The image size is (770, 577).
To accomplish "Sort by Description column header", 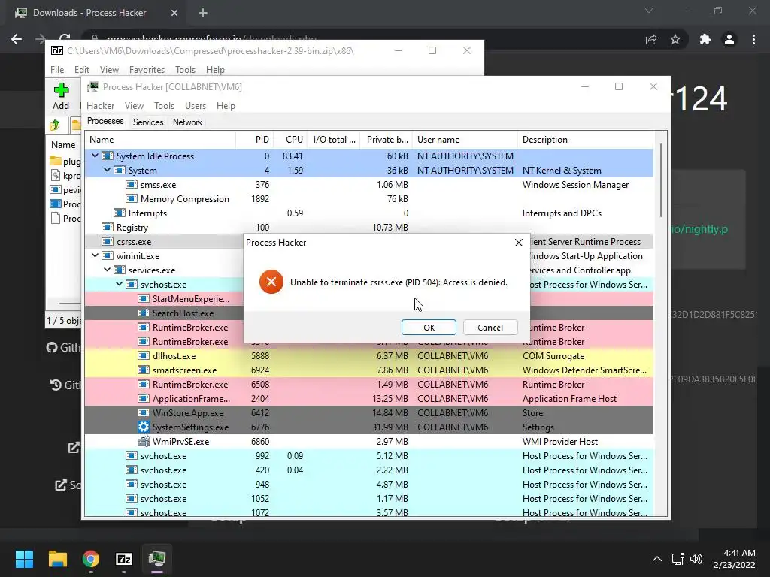I will (x=585, y=139).
